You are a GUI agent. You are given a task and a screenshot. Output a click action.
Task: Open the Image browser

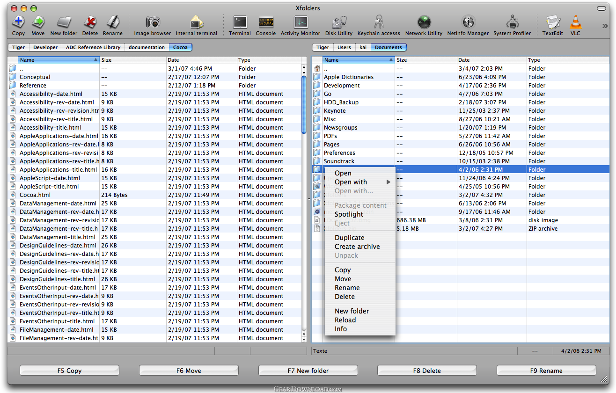coord(153,22)
